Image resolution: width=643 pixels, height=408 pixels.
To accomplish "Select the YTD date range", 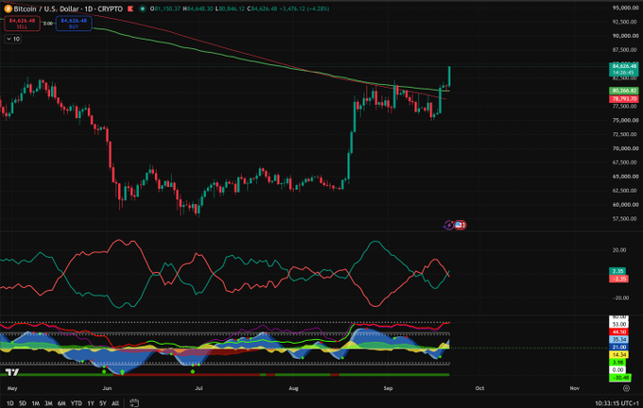I will click(x=77, y=403).
